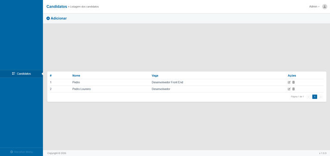
Task: Click the Nome column header
Action: (x=76, y=76)
